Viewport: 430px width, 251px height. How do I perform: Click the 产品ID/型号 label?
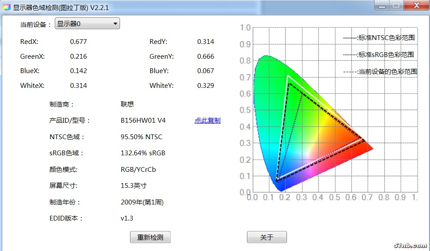click(70, 120)
